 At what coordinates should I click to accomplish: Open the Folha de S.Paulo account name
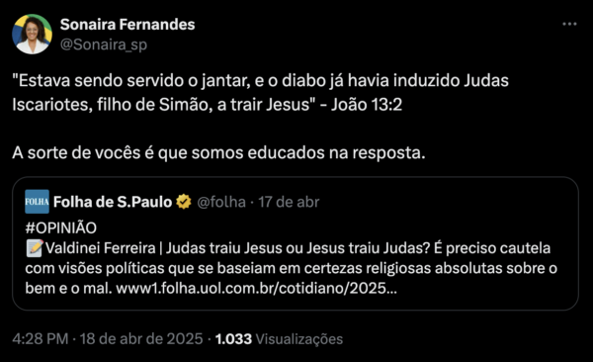pyautogui.click(x=113, y=202)
